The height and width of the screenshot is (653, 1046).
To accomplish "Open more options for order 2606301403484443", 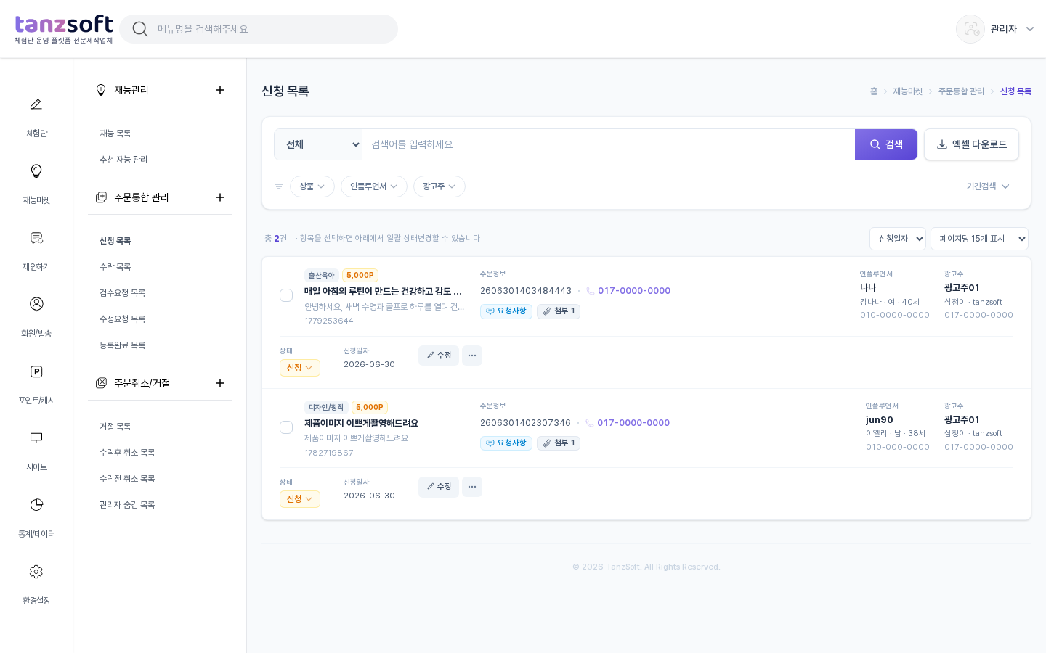I will pos(472,356).
